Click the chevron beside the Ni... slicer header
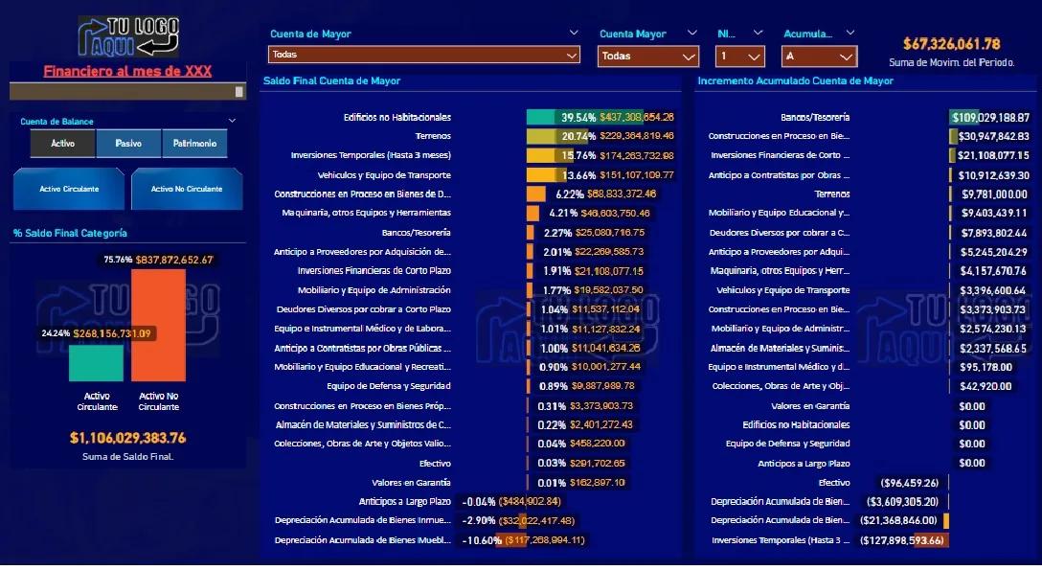Screen dimensions: 1042x570 point(758,33)
